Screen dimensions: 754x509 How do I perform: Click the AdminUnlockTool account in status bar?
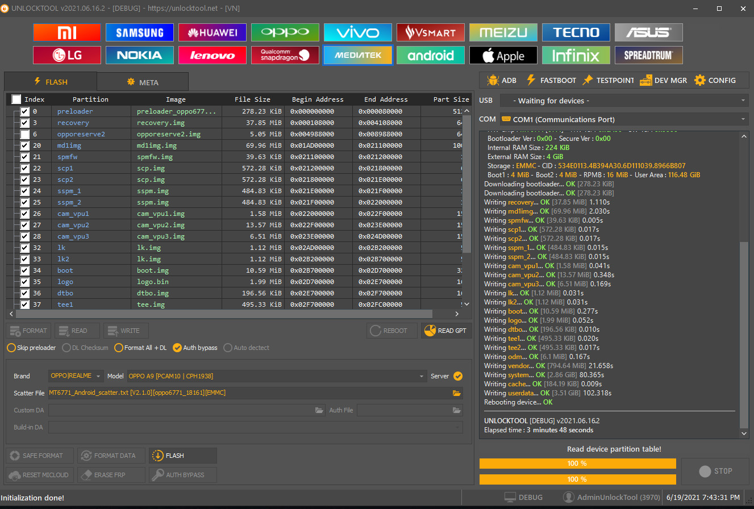pyautogui.click(x=611, y=497)
